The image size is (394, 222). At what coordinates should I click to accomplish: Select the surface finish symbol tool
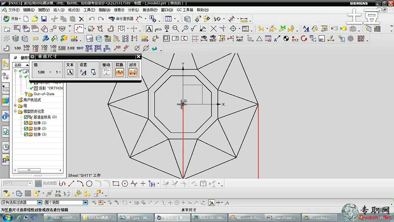click(194, 29)
